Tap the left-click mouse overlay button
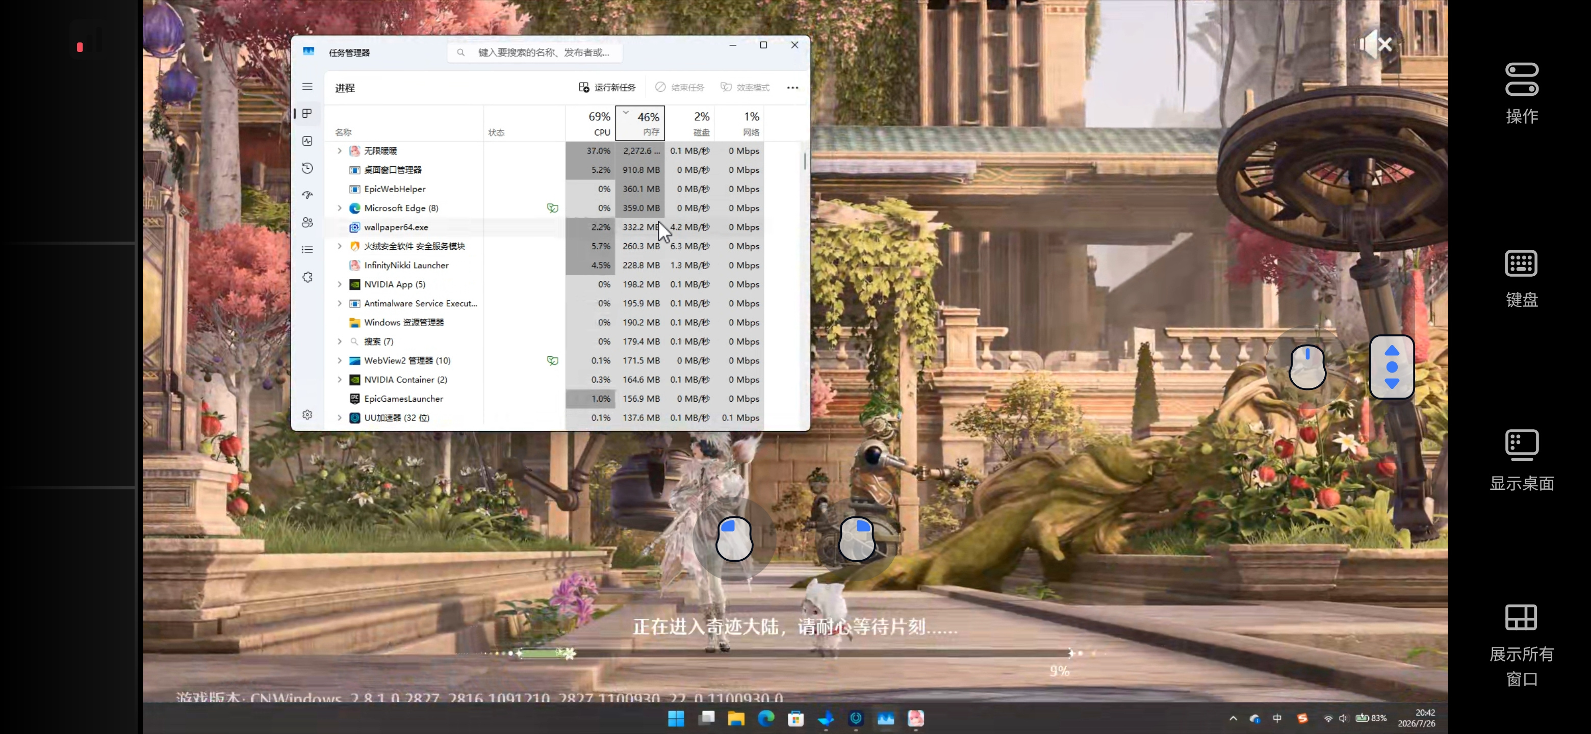This screenshot has width=1591, height=734. (734, 538)
